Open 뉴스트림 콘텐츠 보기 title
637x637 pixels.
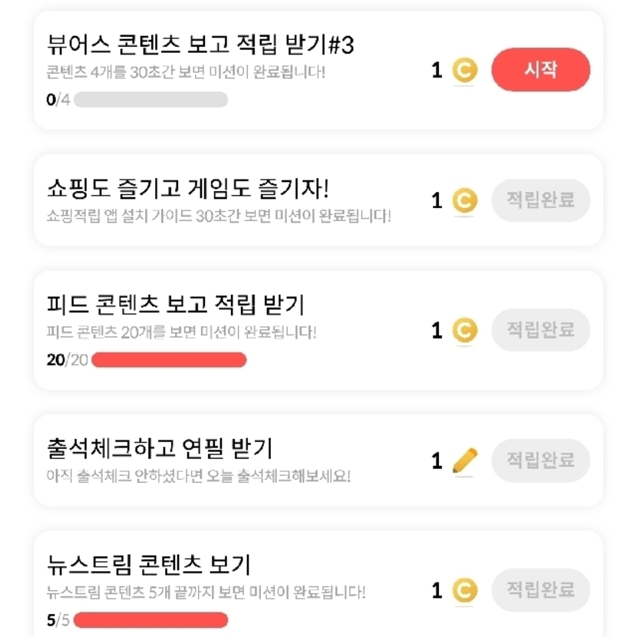pos(148,565)
